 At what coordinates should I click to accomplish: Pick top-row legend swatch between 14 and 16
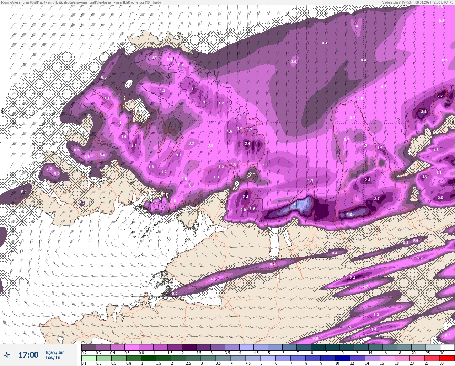(375, 347)
